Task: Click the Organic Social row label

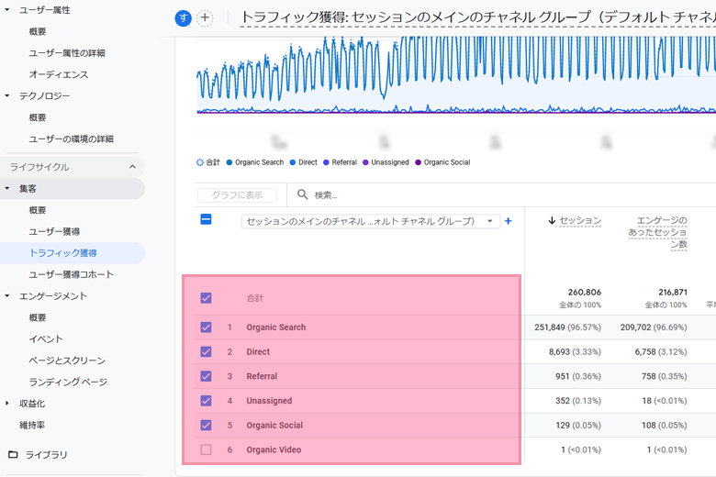Action: (x=274, y=425)
